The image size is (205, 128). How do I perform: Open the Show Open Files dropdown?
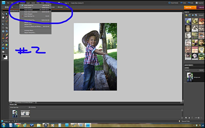click(18, 107)
